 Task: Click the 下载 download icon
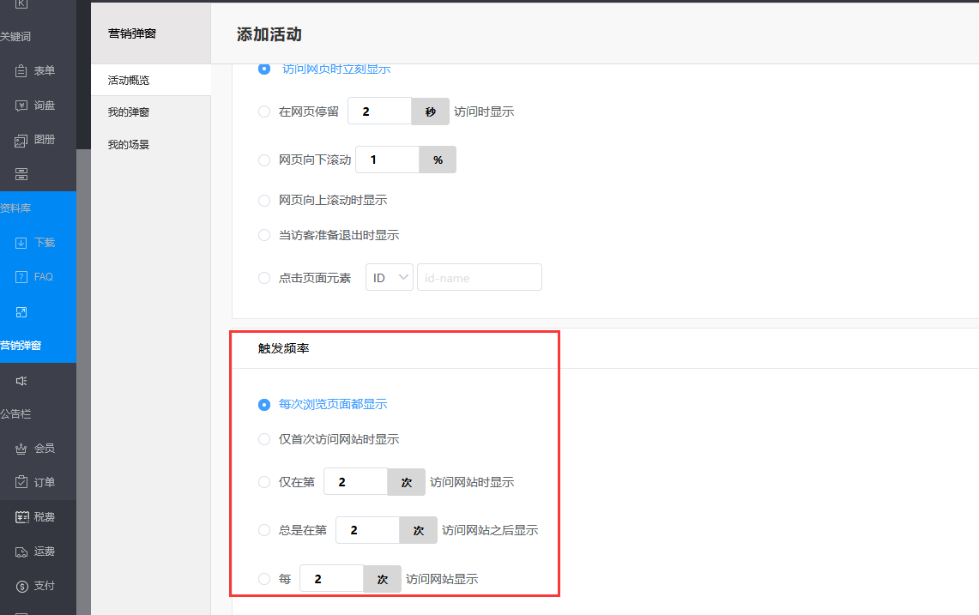pos(22,243)
